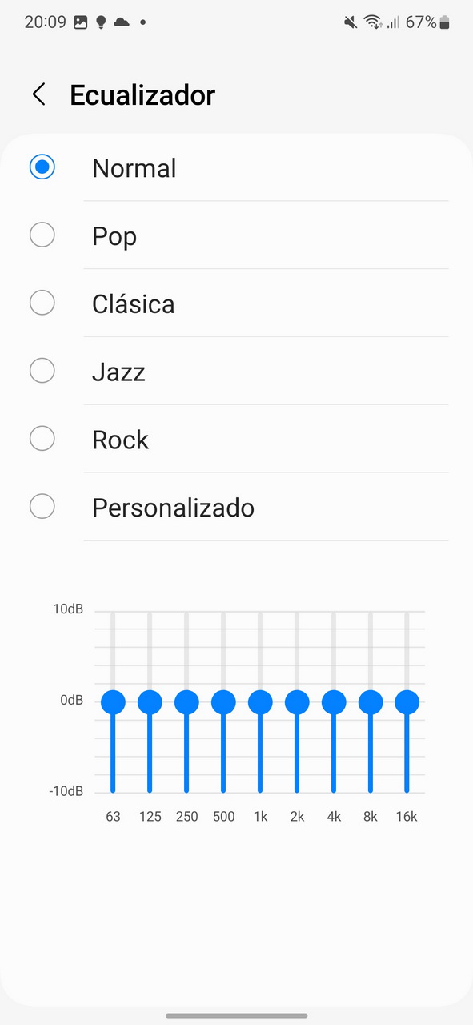473x1025 pixels.
Task: Pick the Personalizado option
Action: 236,508
